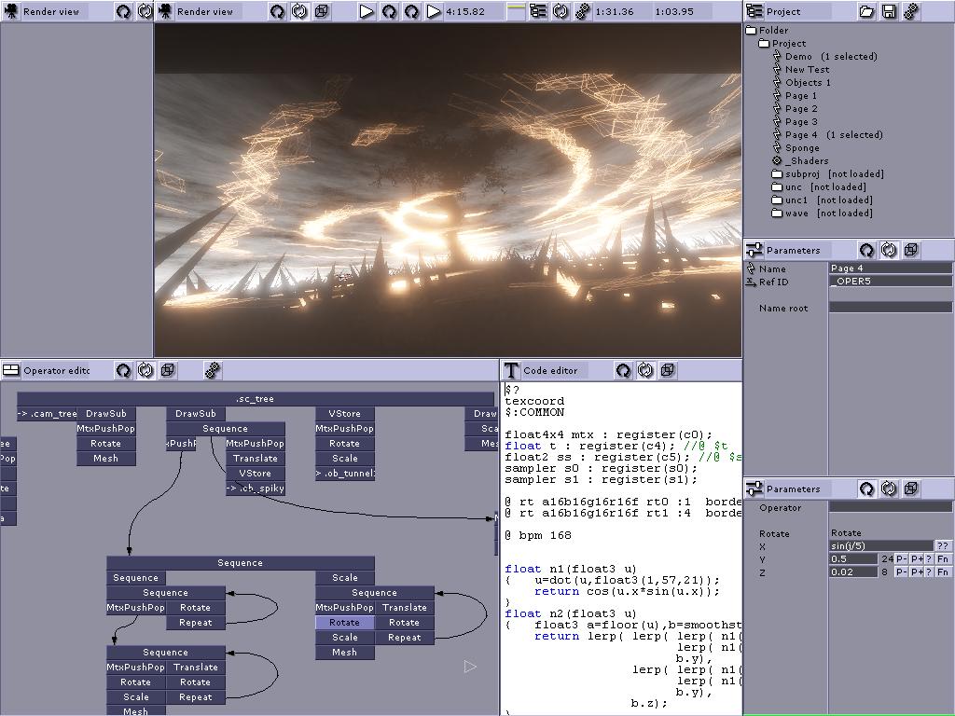This screenshot has width=955, height=716.
Task: Select the Page 1 entry in the Project tree
Action: (x=800, y=95)
